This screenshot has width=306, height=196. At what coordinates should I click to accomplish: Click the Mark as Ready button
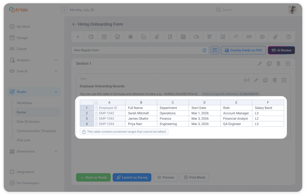pyautogui.click(x=93, y=177)
